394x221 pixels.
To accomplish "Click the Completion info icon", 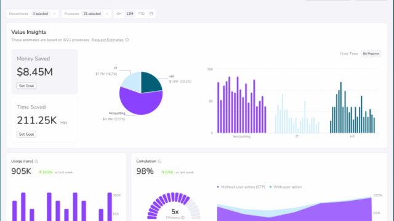I will [159, 161].
